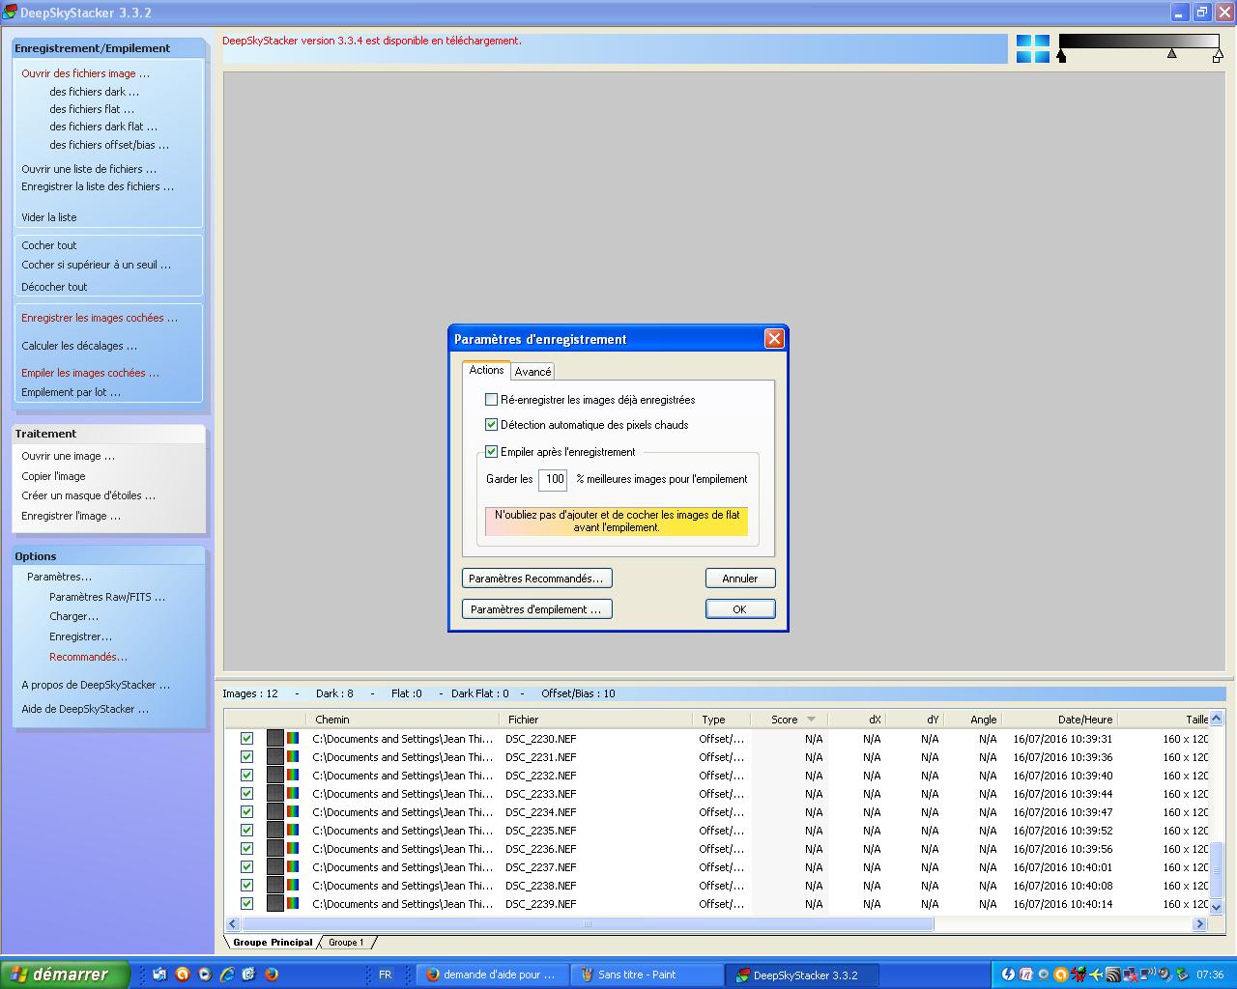1237x989 pixels.
Task: Switch to the Avancé tab
Action: [532, 372]
